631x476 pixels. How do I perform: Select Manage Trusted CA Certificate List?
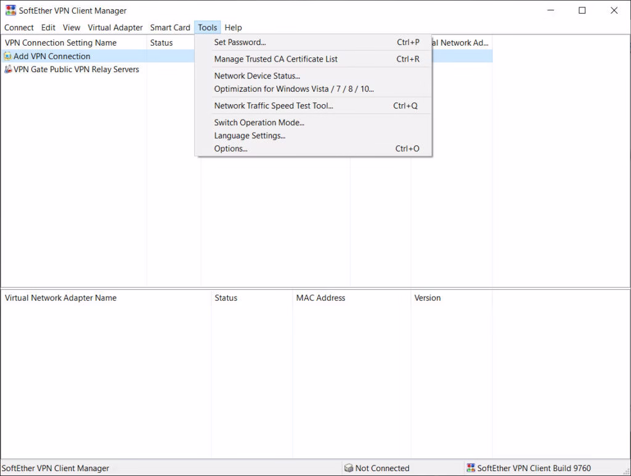[x=313, y=59]
